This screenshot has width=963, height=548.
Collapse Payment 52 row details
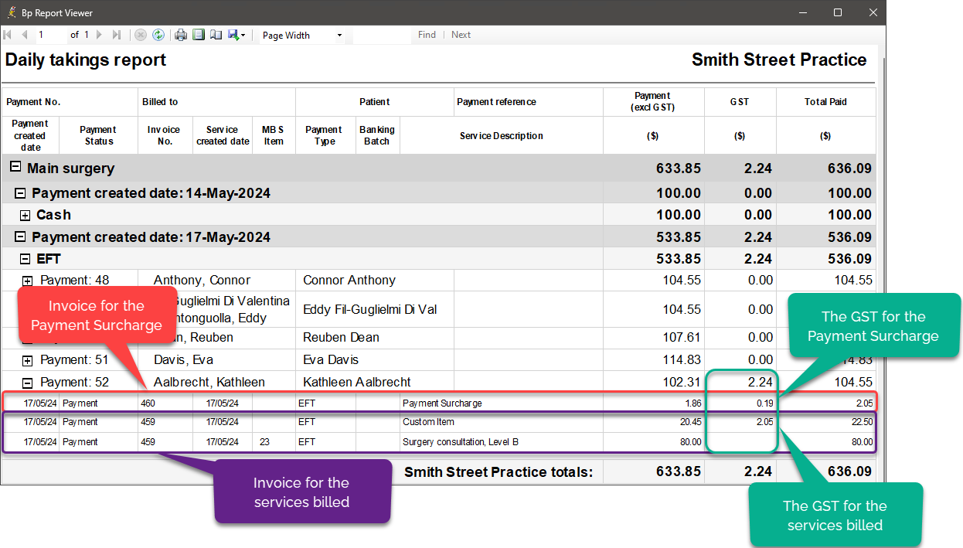coord(27,383)
